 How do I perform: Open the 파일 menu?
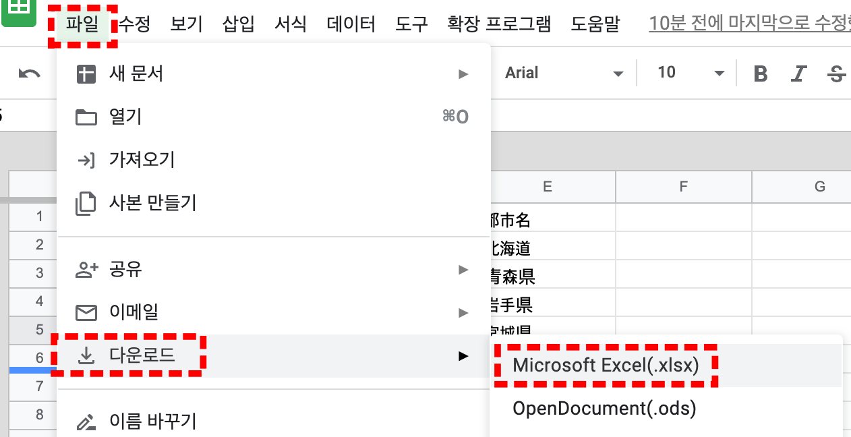pyautogui.click(x=82, y=25)
